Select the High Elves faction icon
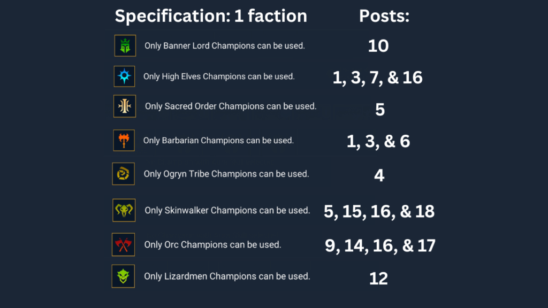This screenshot has width=548, height=308. coord(125,76)
